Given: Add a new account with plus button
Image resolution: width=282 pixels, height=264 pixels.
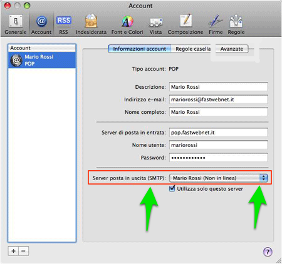Looking at the screenshot, I should (13, 251).
